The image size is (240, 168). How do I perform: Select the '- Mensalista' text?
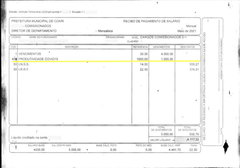pos(104,31)
